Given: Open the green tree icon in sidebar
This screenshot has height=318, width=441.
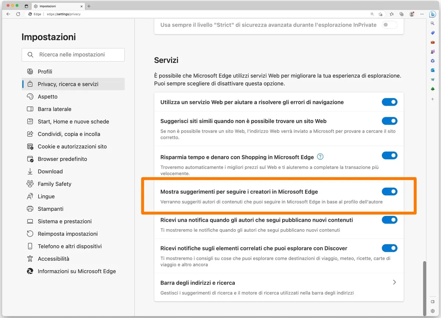Looking at the screenshot, I should 433,89.
